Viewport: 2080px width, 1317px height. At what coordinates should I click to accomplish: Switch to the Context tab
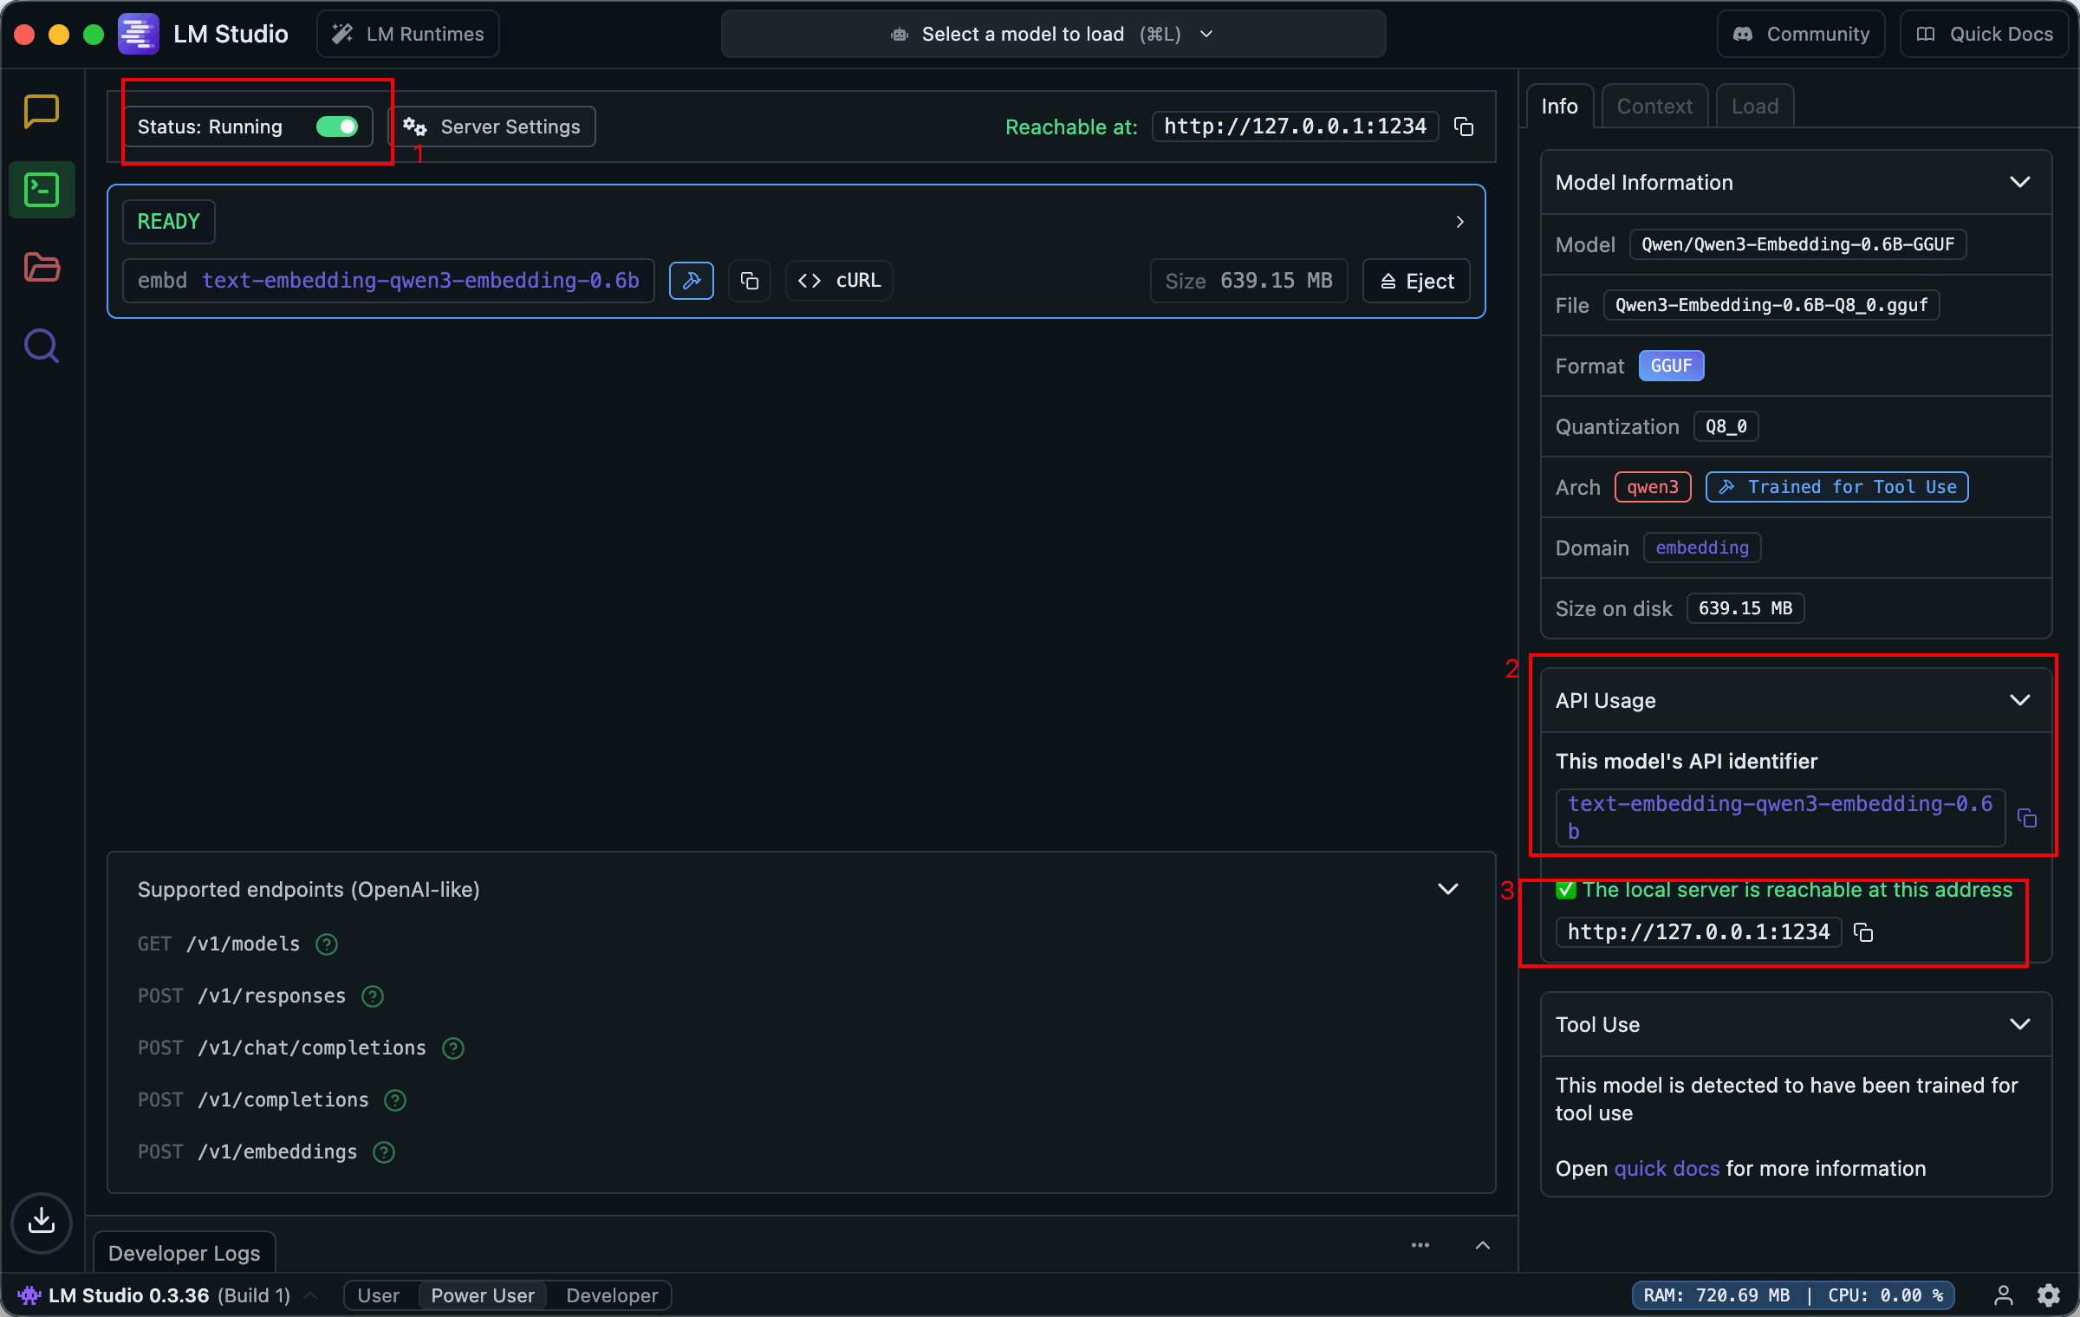[1654, 107]
